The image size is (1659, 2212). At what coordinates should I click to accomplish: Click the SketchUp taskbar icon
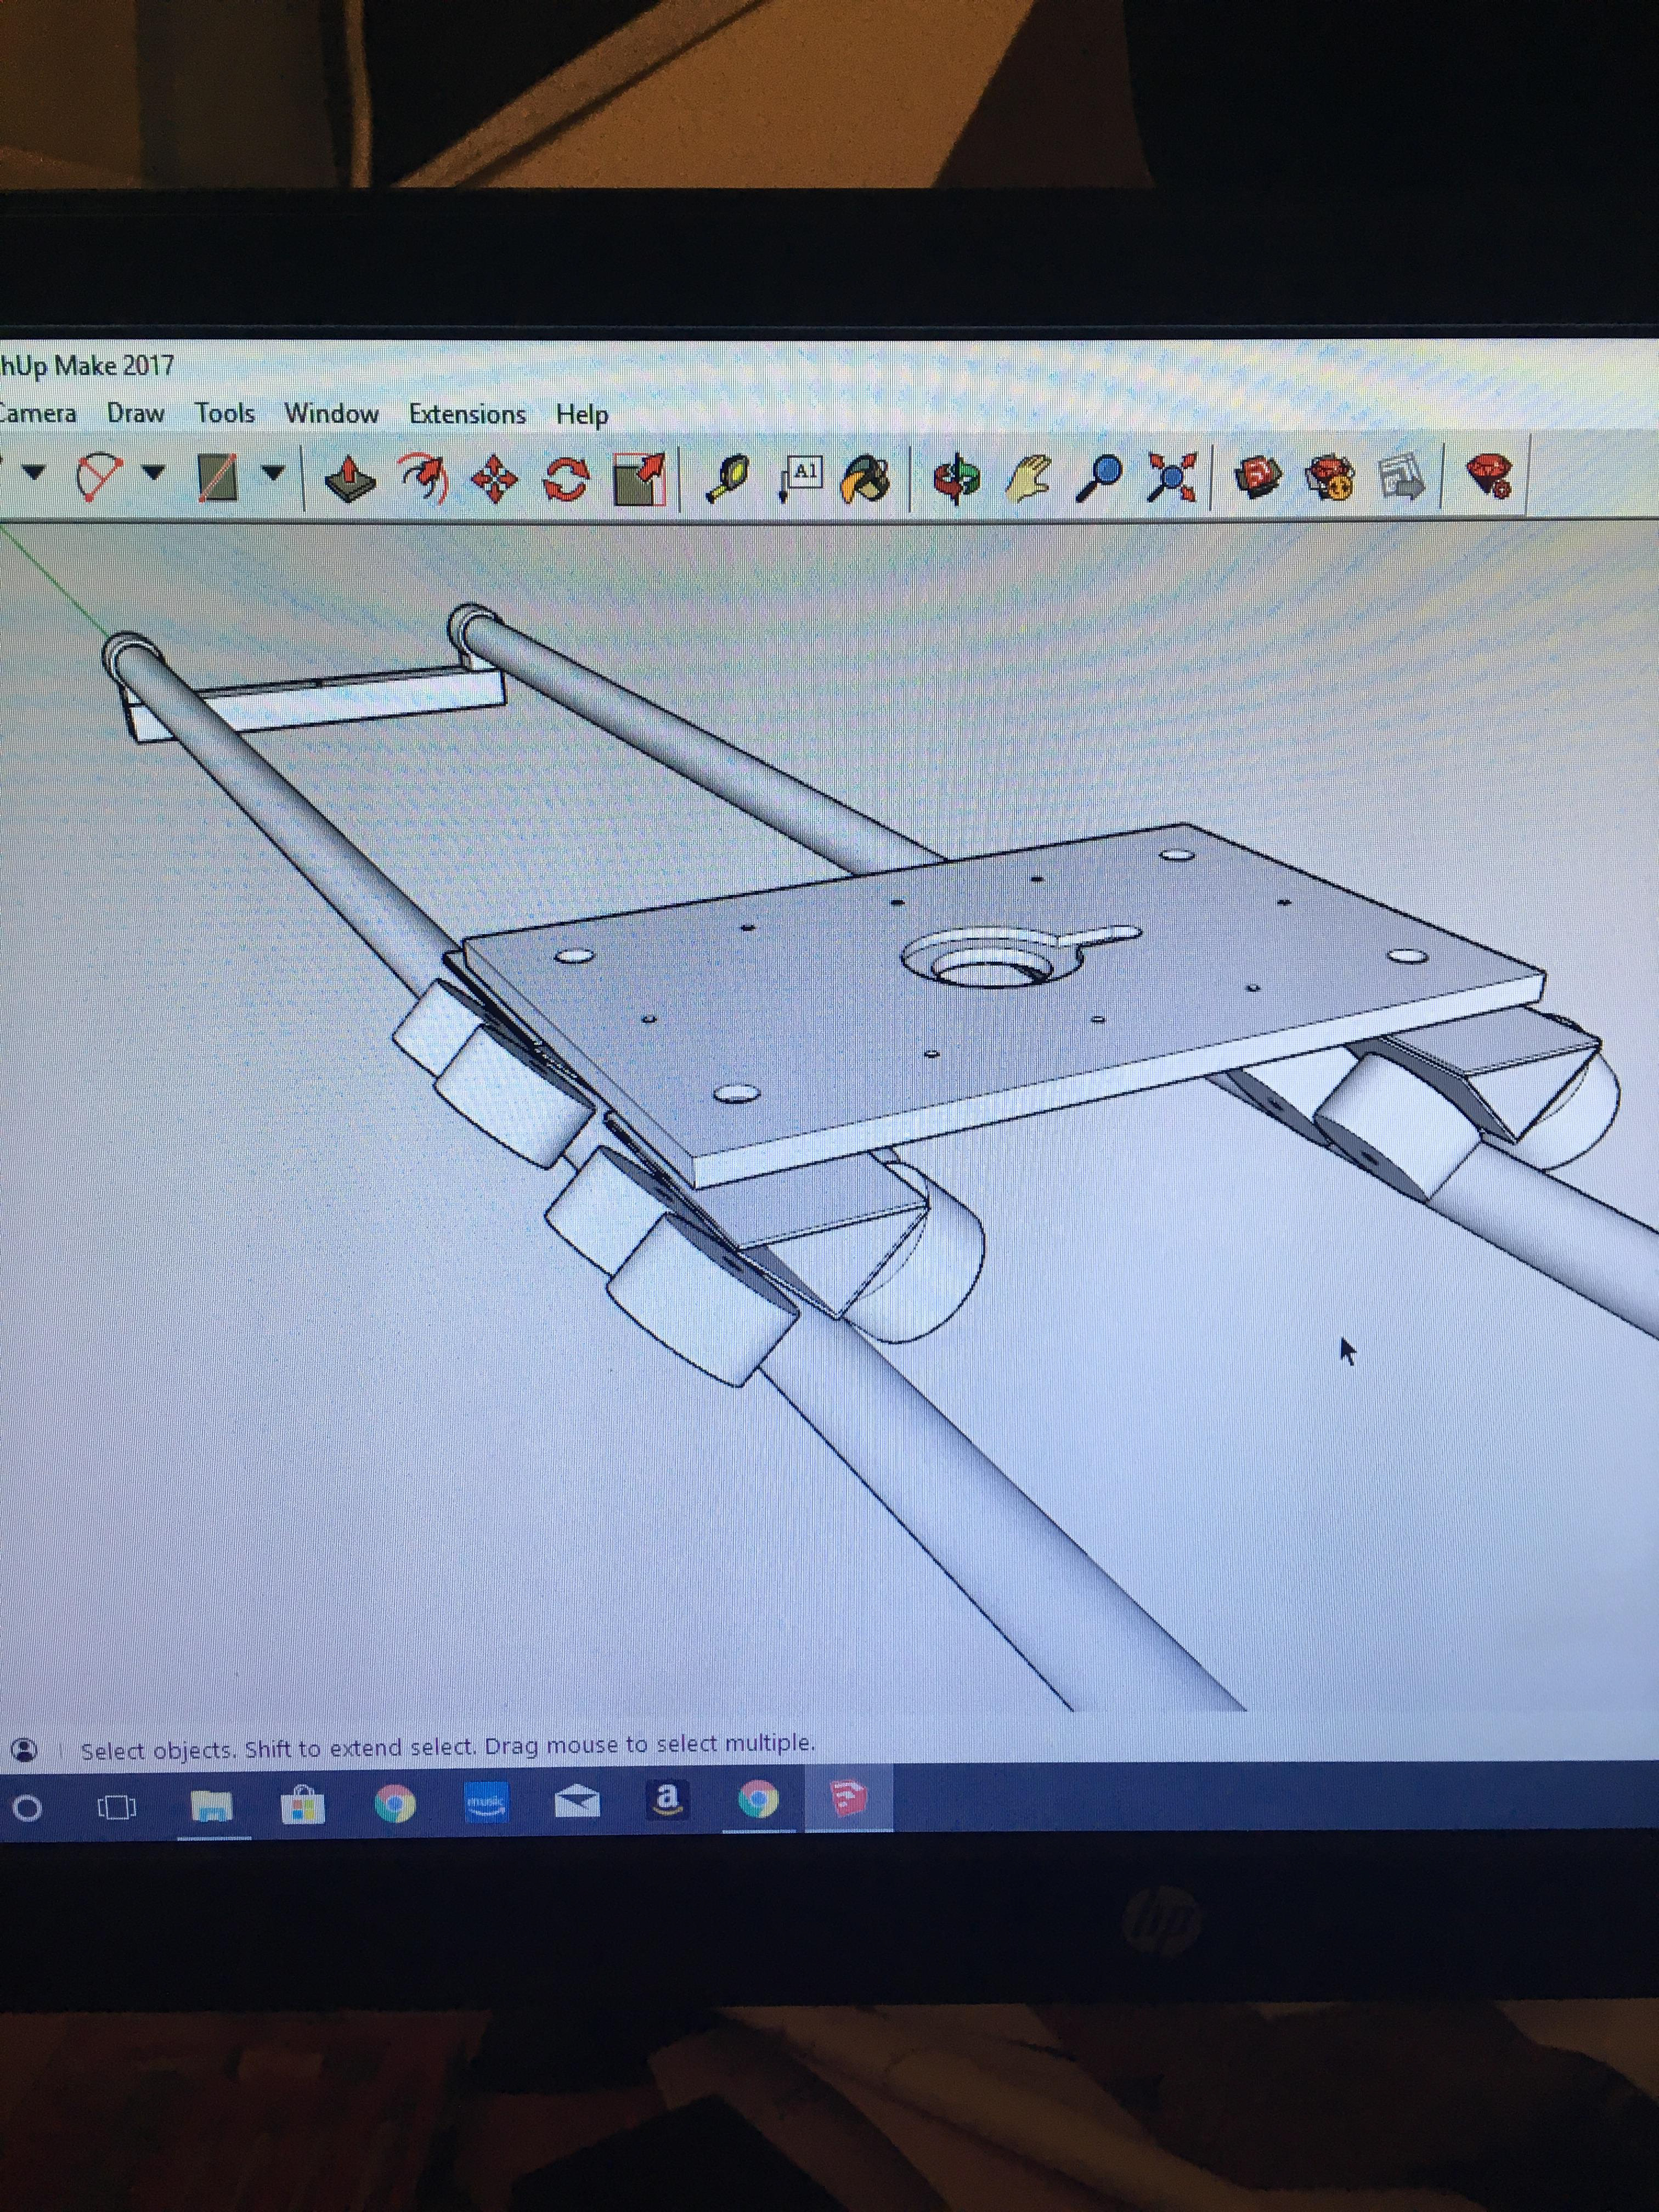[848, 1799]
